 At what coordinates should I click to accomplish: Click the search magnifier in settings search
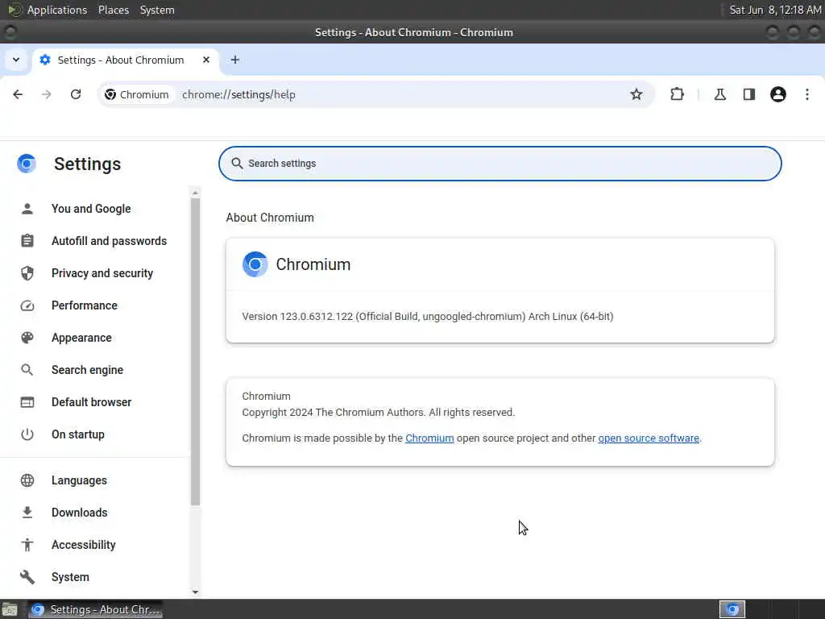(x=238, y=163)
